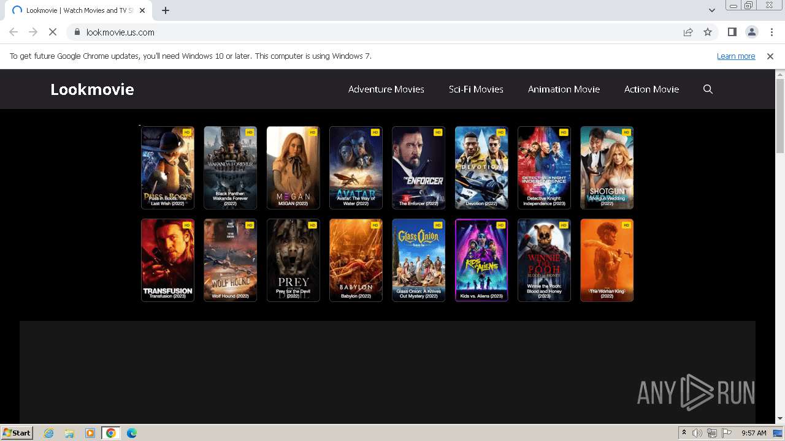Open The Enforcer (2022) poster
Viewport: 785px width, 441px height.
tap(418, 168)
